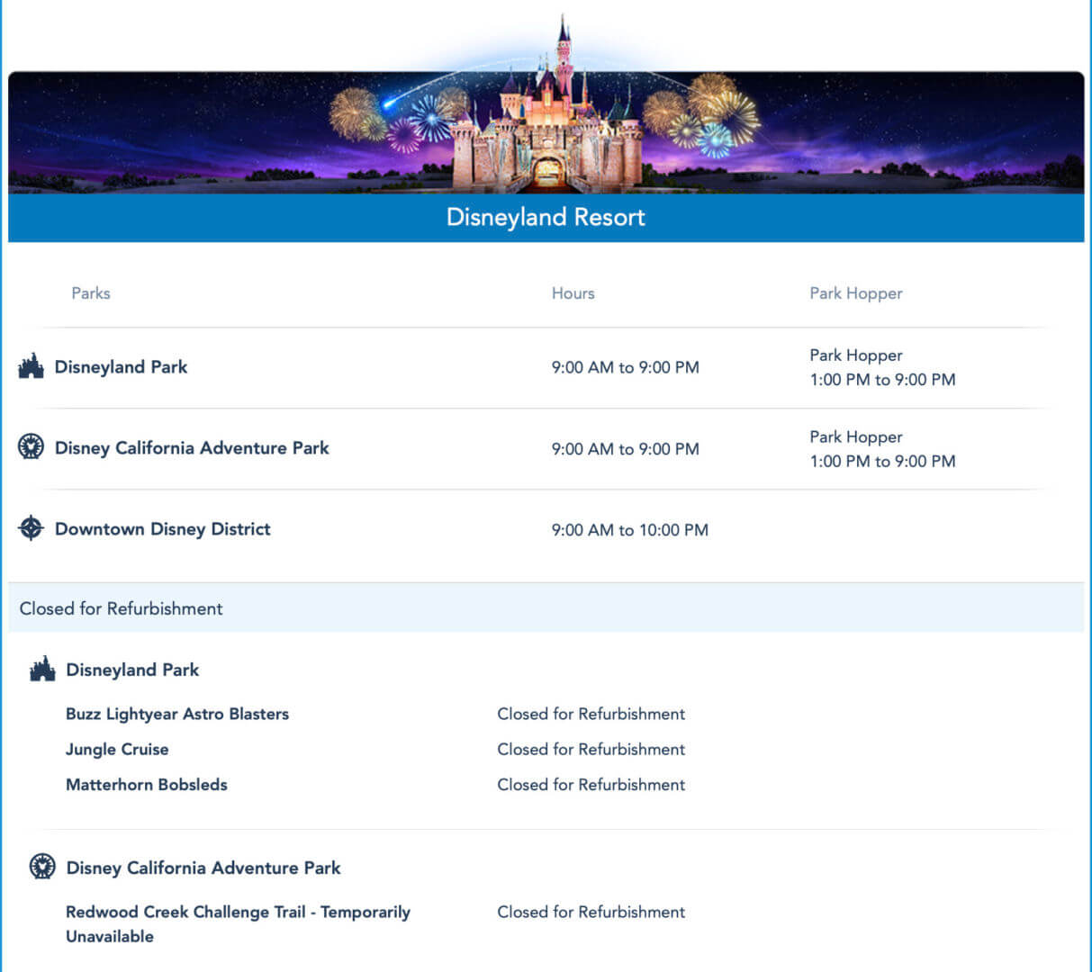
Task: Click the Closed for Refurbishment section header
Action: 546,607
